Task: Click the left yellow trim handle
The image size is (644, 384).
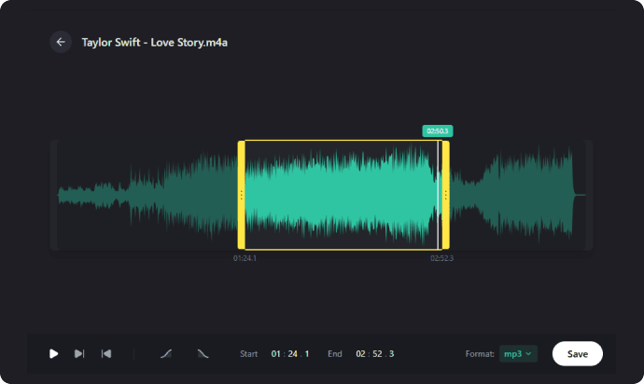Action: tap(242, 195)
